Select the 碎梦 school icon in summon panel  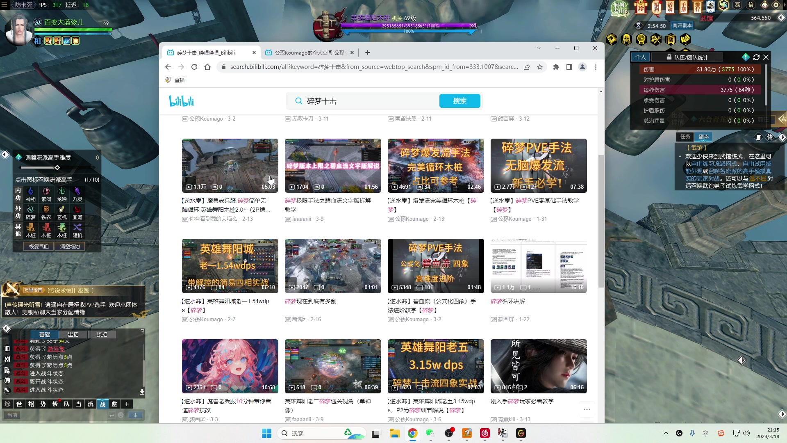pos(31,209)
